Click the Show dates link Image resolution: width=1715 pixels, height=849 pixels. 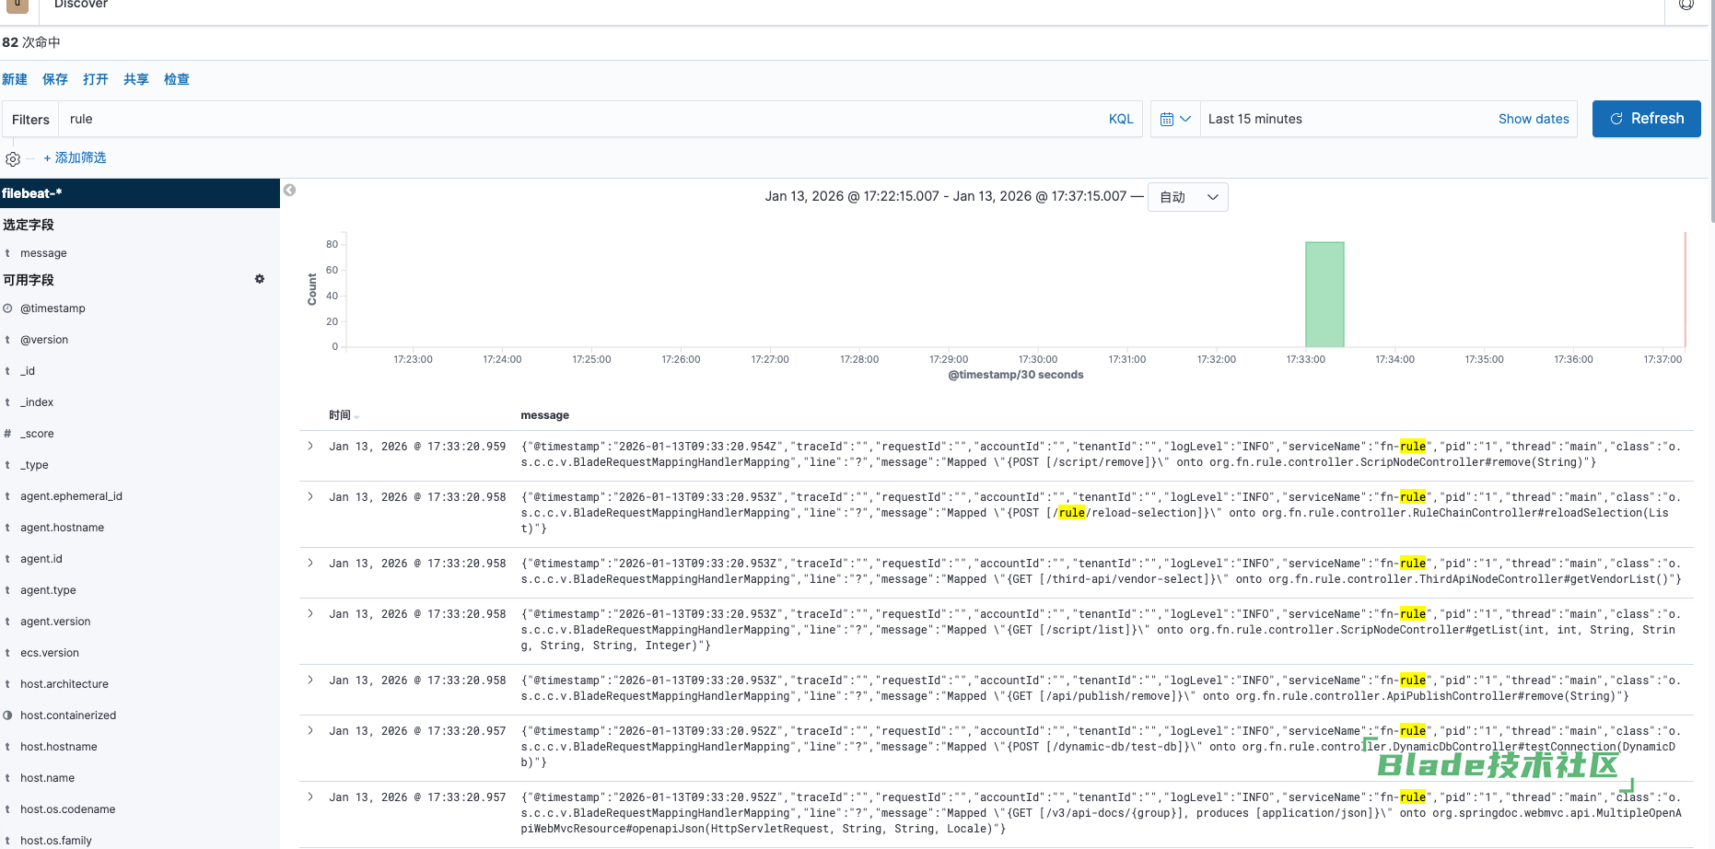[x=1533, y=120]
